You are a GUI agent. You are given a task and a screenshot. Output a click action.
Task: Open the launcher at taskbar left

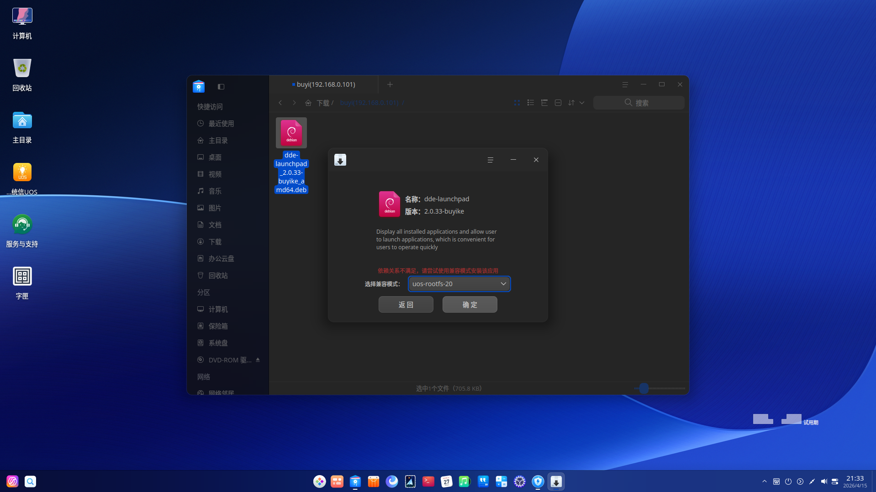pos(12,482)
